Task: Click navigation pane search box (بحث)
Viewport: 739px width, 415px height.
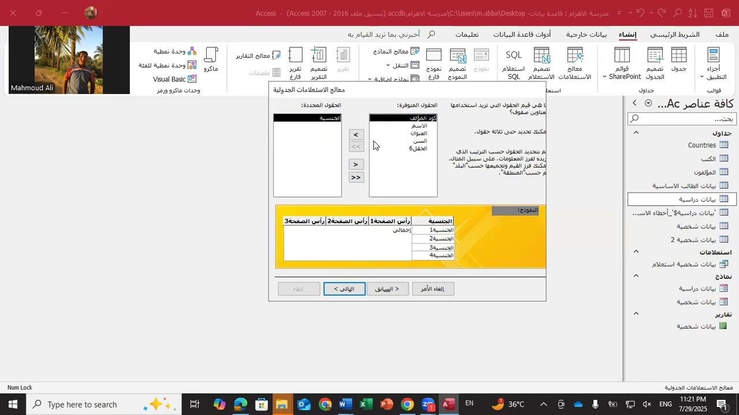Action: coord(682,119)
